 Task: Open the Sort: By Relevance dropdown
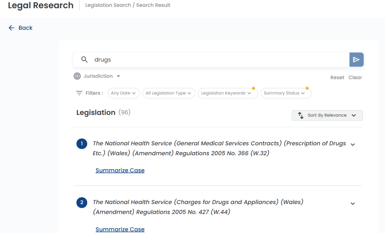tap(327, 115)
